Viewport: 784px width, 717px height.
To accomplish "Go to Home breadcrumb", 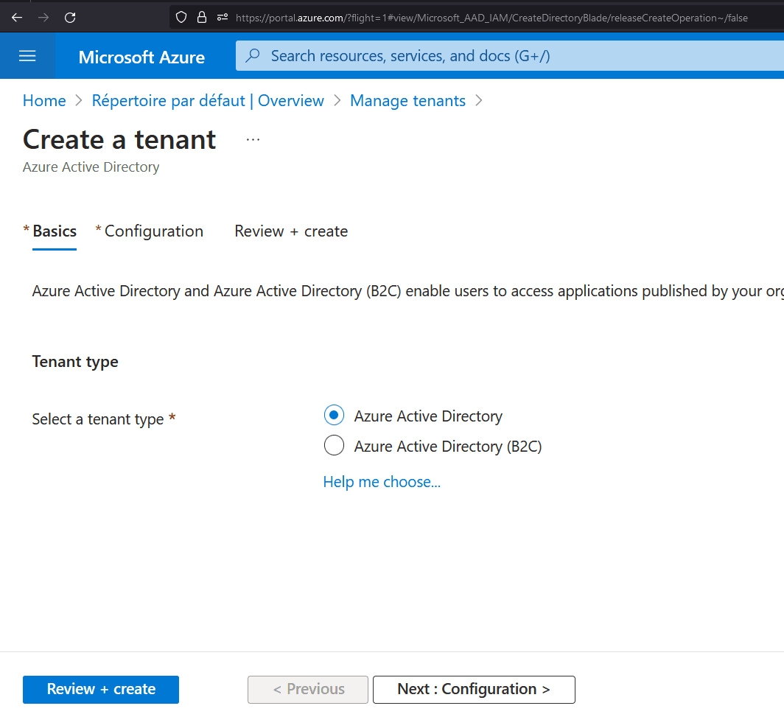I will 44,101.
